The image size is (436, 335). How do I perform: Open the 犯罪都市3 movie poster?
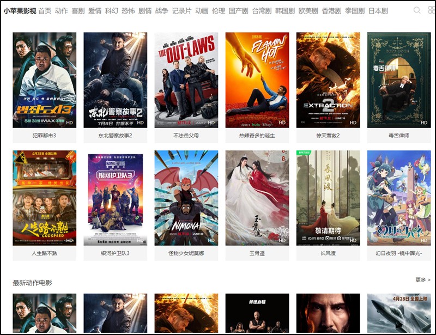[x=44, y=80]
